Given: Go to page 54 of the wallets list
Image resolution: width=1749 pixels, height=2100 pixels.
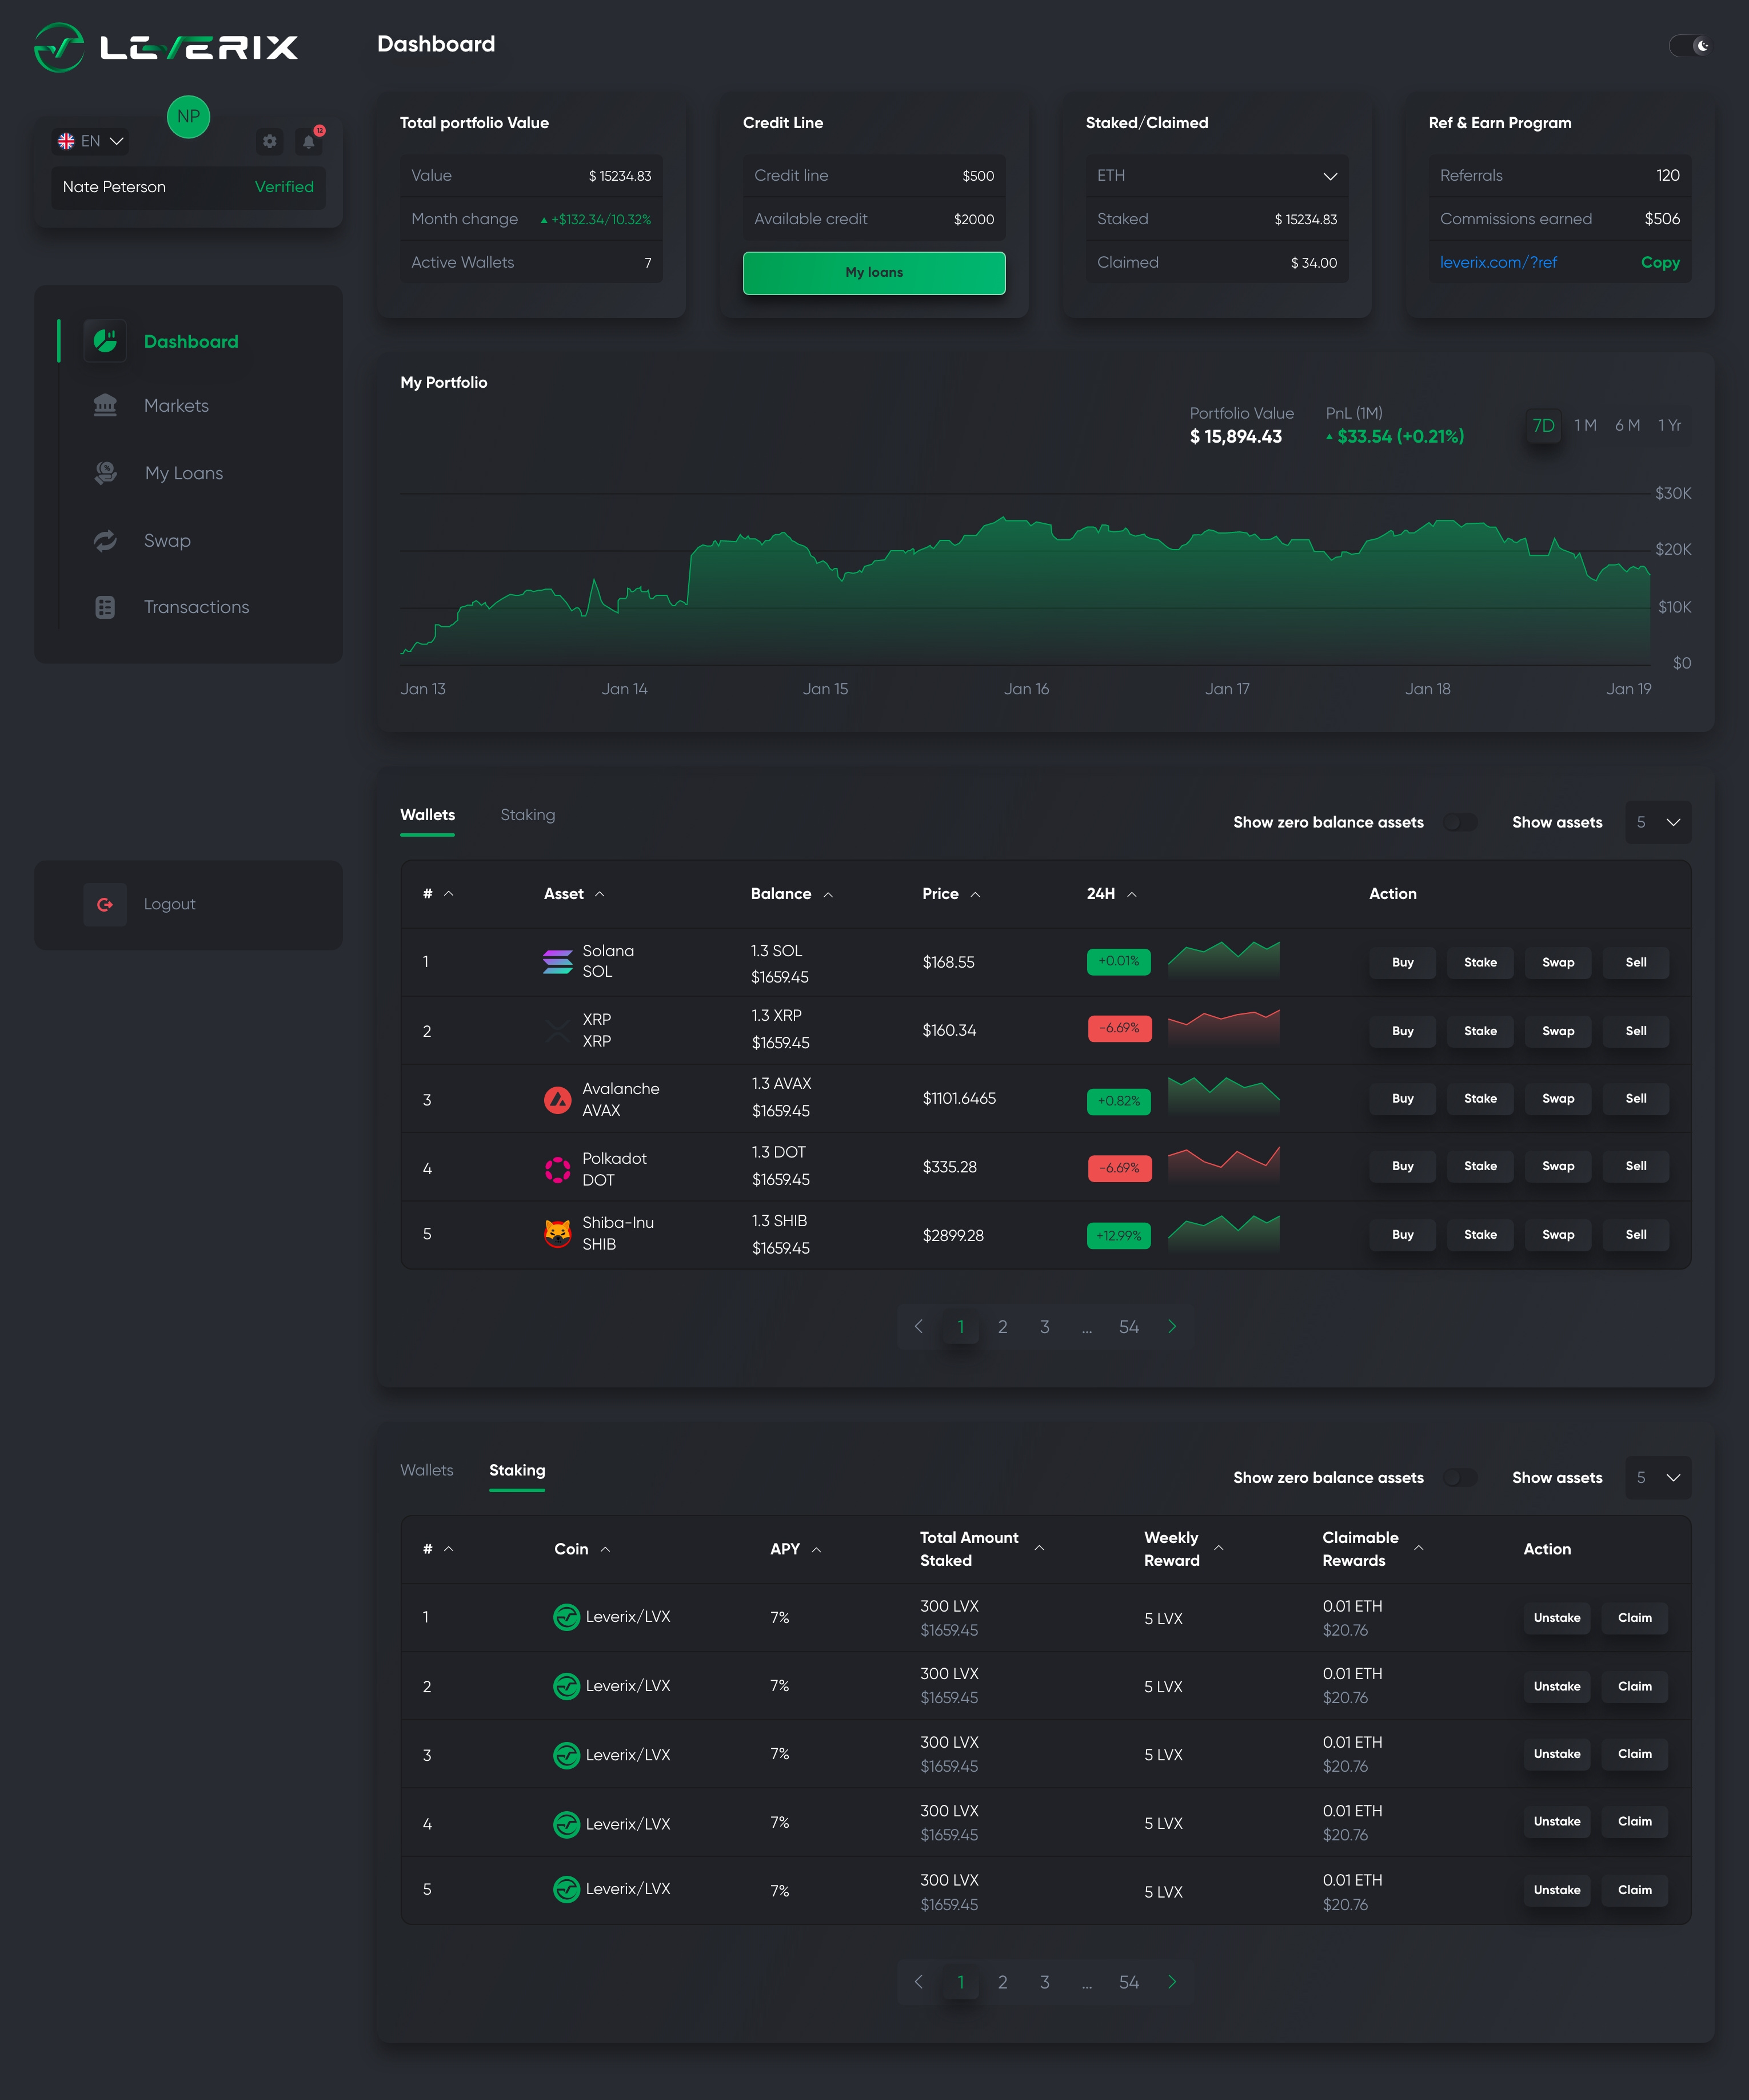Looking at the screenshot, I should (1128, 1327).
